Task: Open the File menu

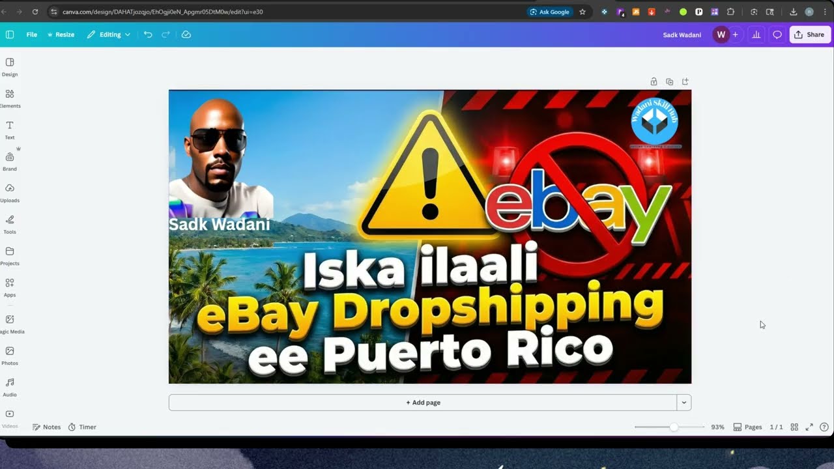Action: tap(31, 35)
